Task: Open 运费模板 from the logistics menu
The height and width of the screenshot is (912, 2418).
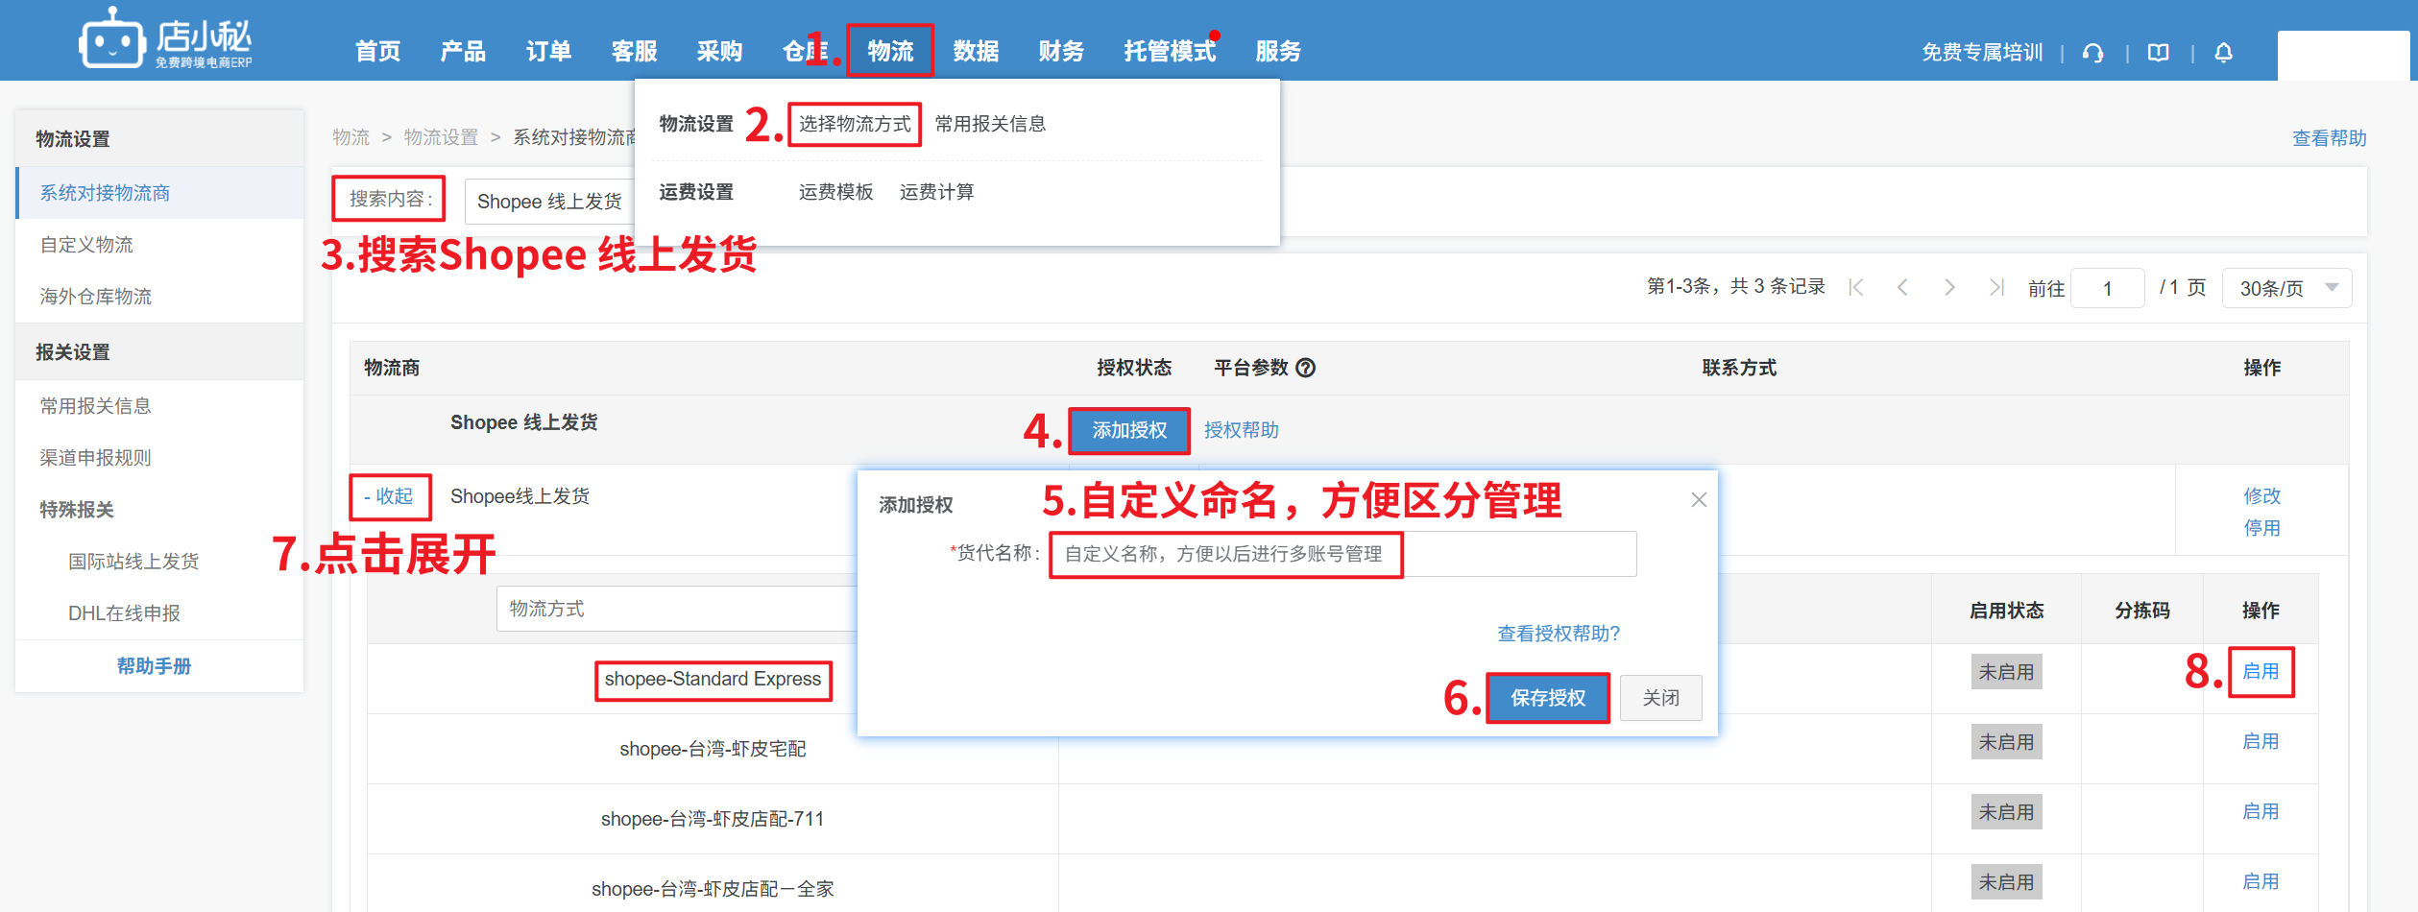Action: click(x=835, y=192)
